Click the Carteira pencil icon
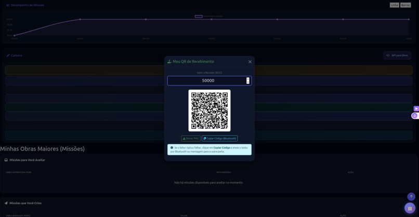The width and height of the screenshot is (419, 217). (8, 56)
